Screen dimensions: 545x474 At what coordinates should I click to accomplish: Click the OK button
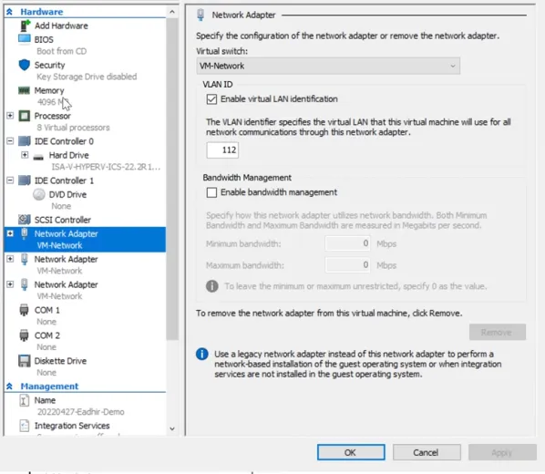351,452
